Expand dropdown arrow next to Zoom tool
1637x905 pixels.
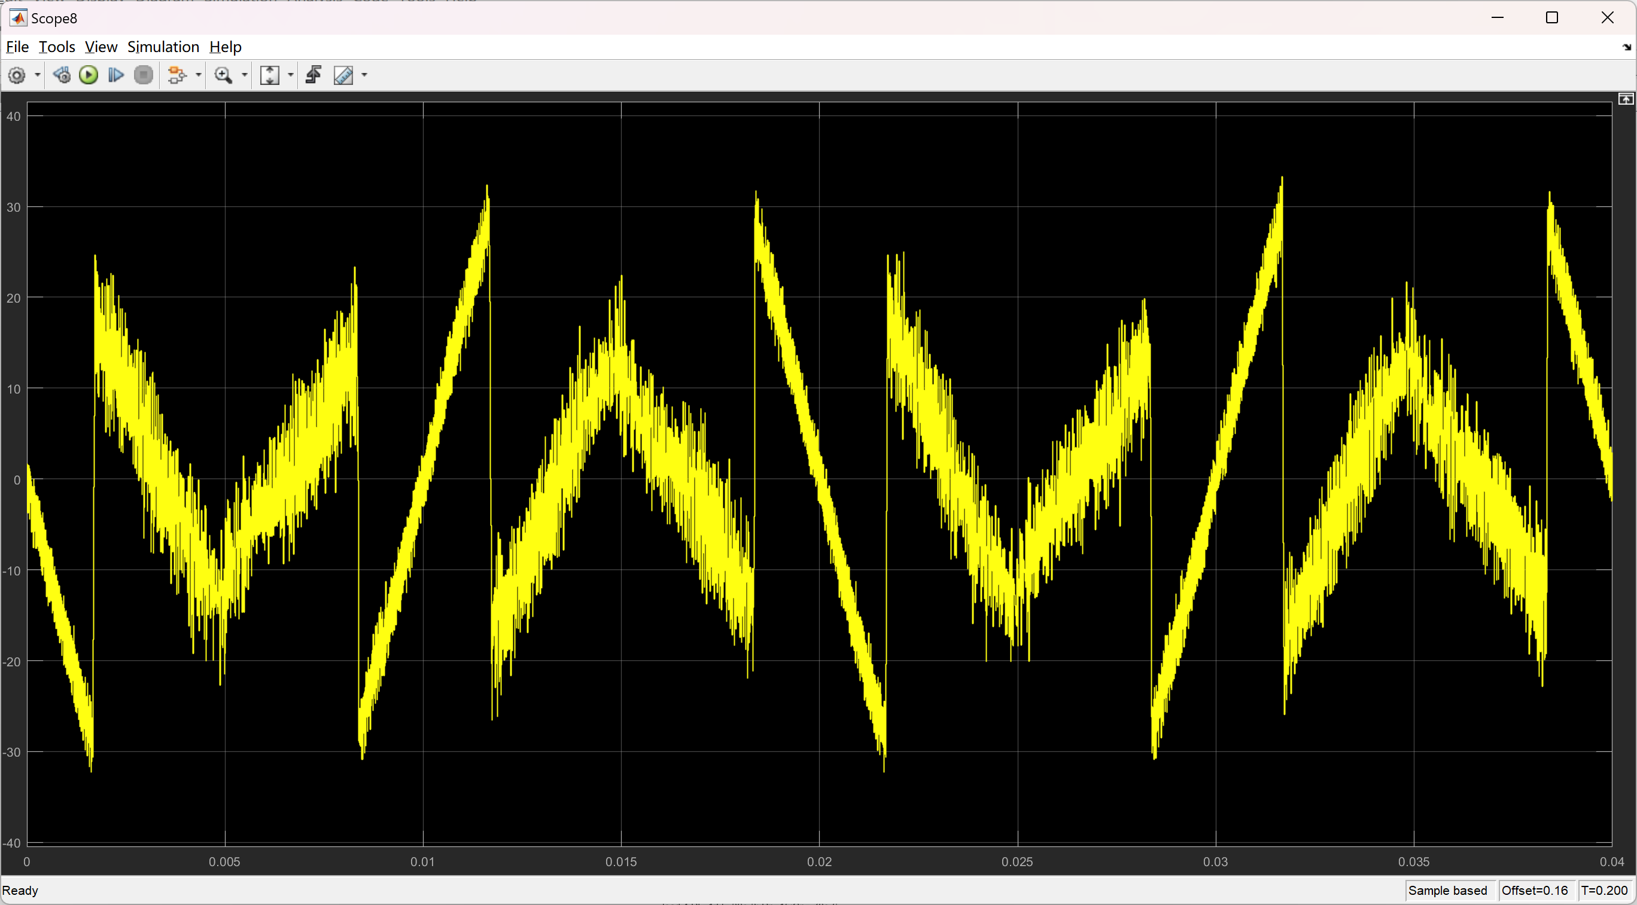[245, 75]
